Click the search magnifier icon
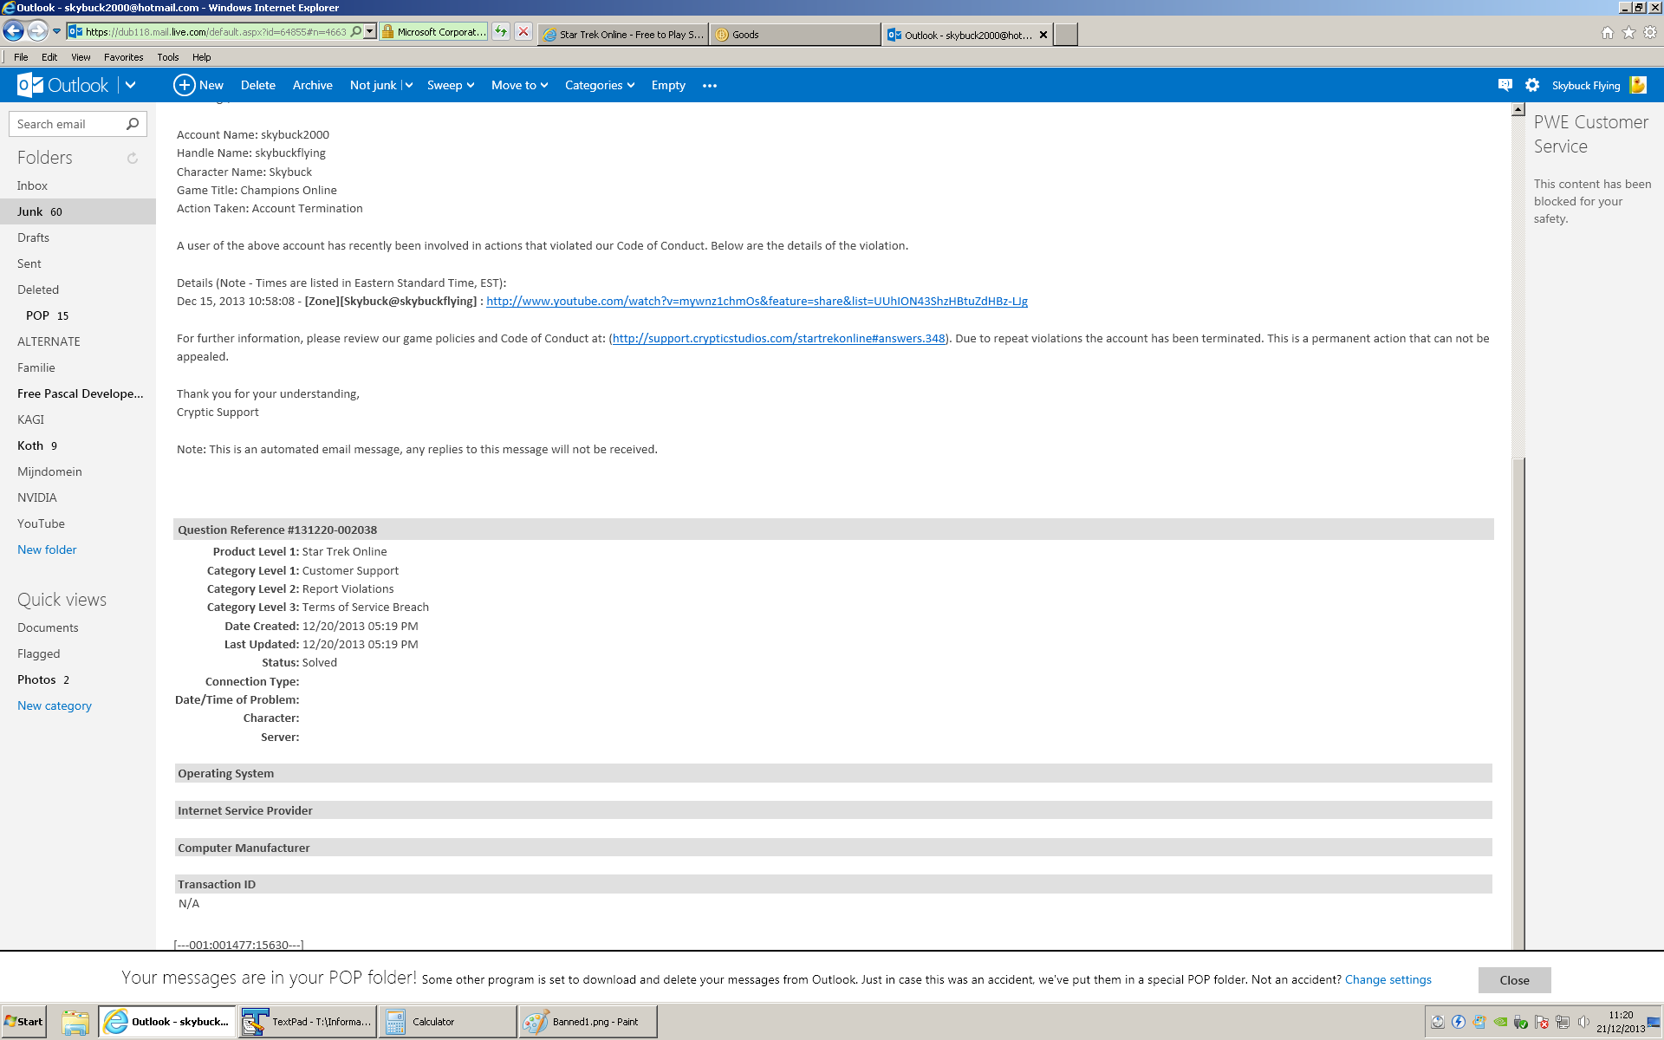 coord(133,124)
